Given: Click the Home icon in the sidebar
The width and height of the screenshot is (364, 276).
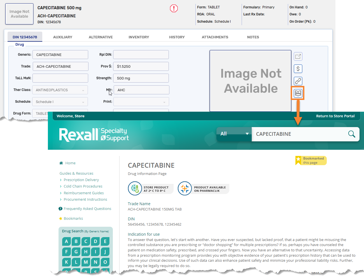Looking at the screenshot, I should tap(60, 163).
